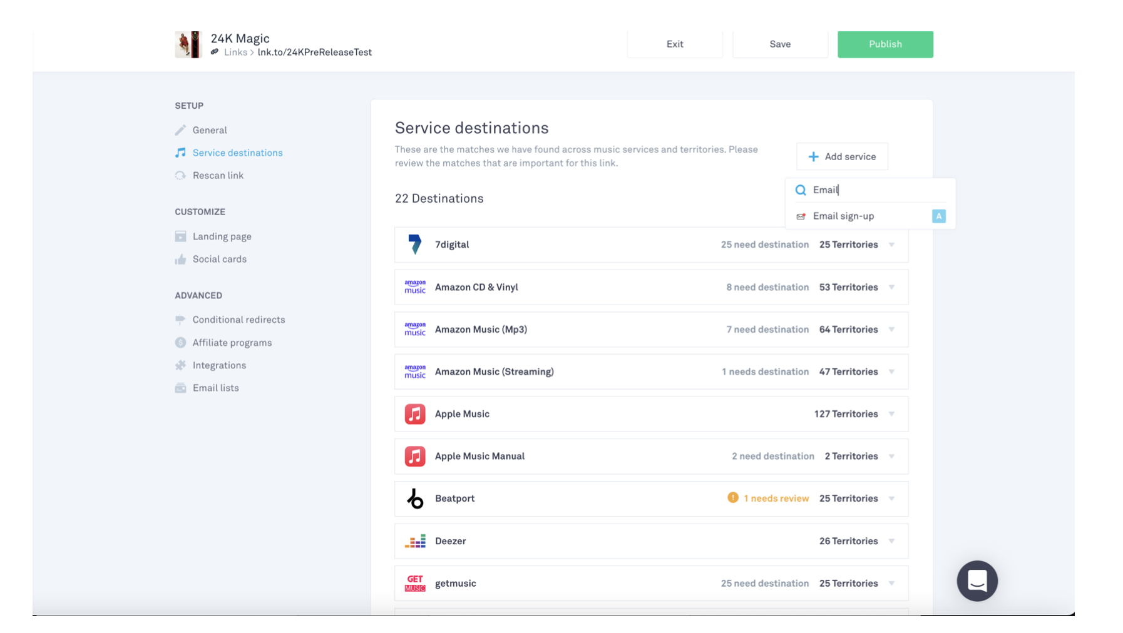Click the 24K Magic album thumbnail
This screenshot has height=633, width=1123.
point(188,44)
